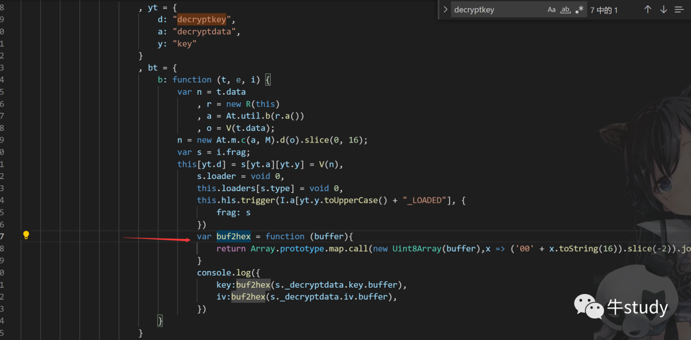Click 'this.loaders[s.type]' line
This screenshot has width=691, height=340.
[x=270, y=188]
